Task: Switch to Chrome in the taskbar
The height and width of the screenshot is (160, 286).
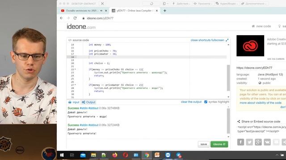Action: [147, 155]
